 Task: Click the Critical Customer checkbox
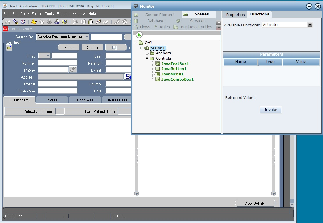pyautogui.click(x=60, y=111)
